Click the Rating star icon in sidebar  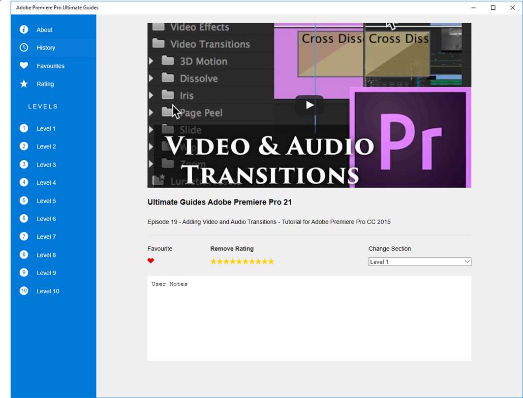[x=24, y=84]
